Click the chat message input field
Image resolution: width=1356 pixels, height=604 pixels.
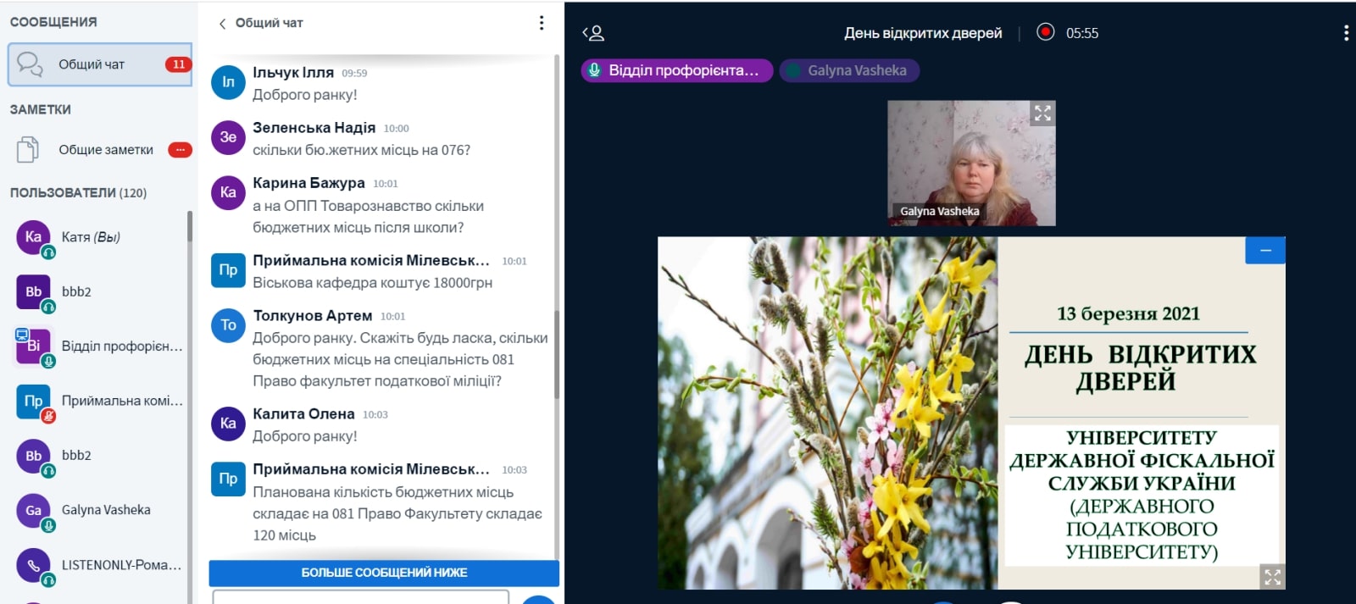361,597
